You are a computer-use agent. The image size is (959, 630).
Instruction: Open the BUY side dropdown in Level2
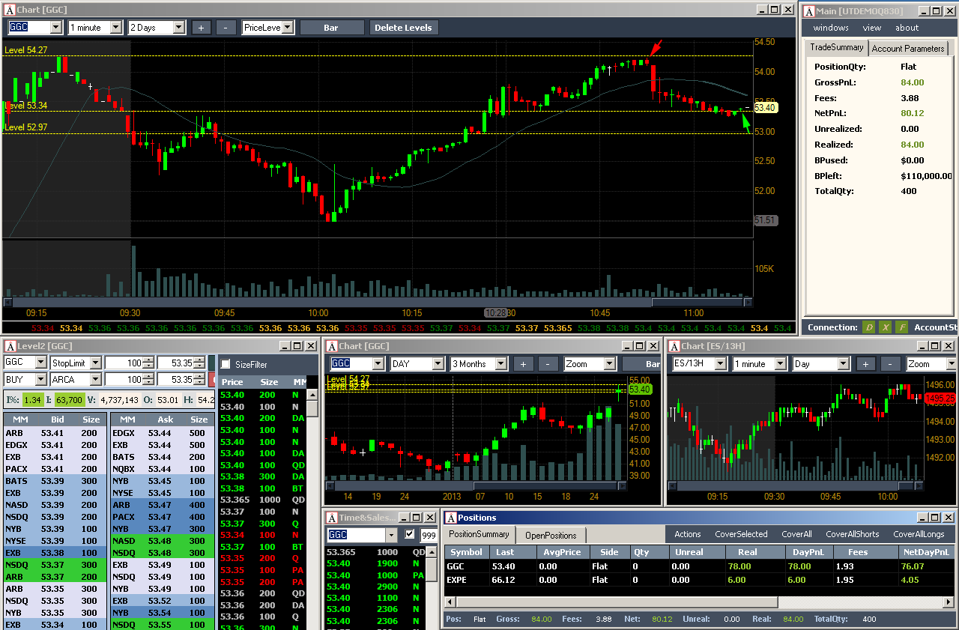click(40, 380)
